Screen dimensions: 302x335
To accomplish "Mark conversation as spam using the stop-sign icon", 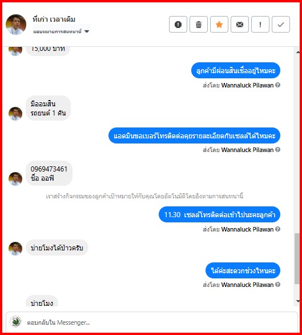I will pos(178,25).
